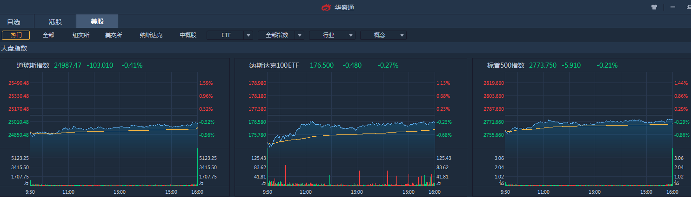Open the 标普500指数 title

point(506,65)
